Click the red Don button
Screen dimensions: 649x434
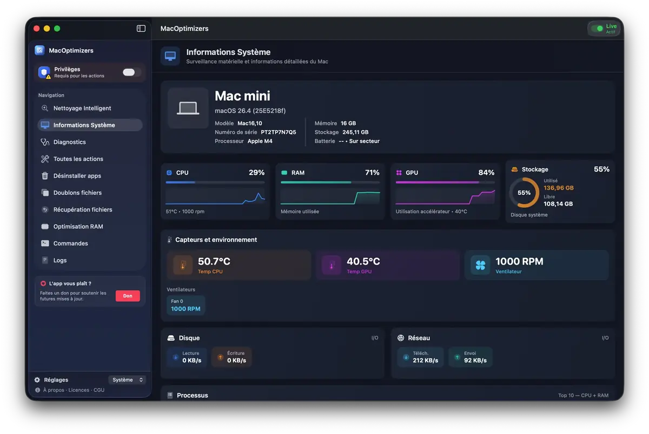[128, 296]
